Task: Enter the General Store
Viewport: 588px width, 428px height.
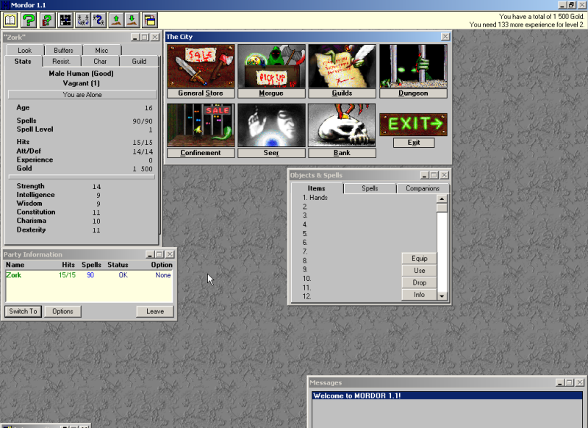Action: [x=201, y=66]
